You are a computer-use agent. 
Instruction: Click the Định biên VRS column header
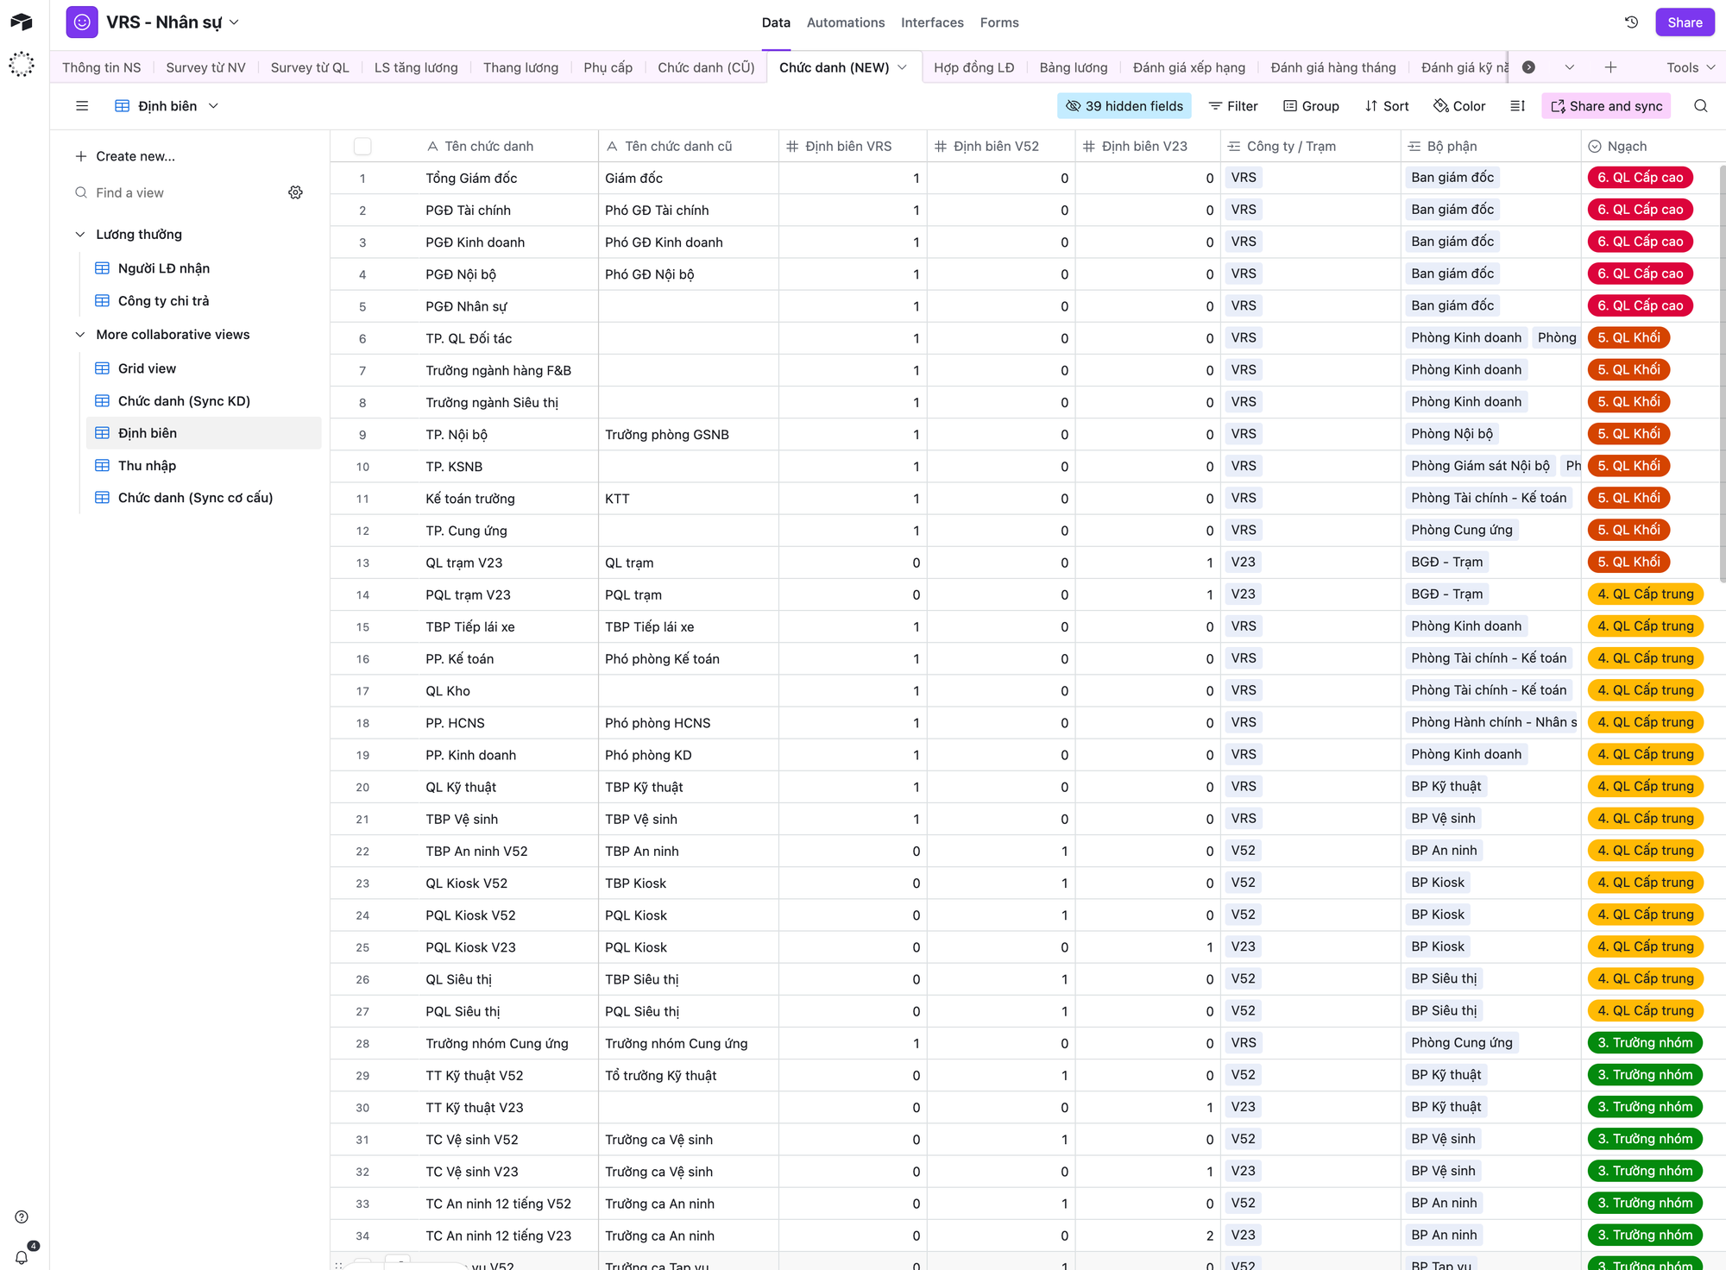(852, 147)
